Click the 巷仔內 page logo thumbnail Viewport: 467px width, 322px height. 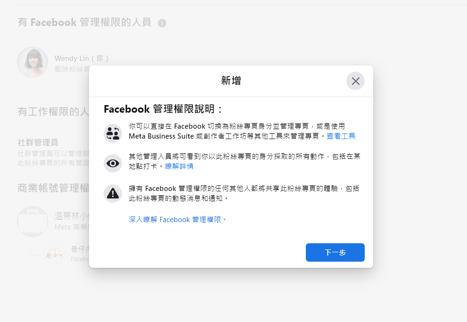click(54, 254)
